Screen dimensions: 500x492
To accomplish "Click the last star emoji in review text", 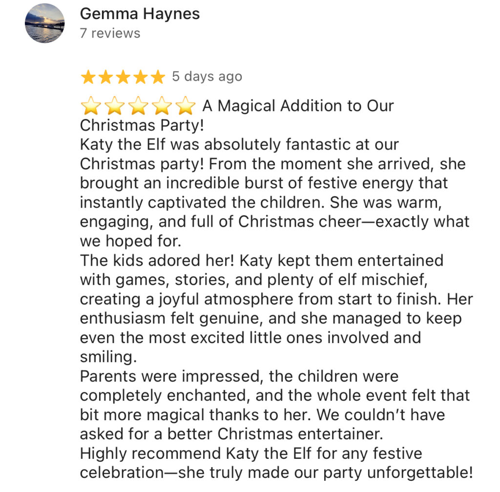I will 186,106.
